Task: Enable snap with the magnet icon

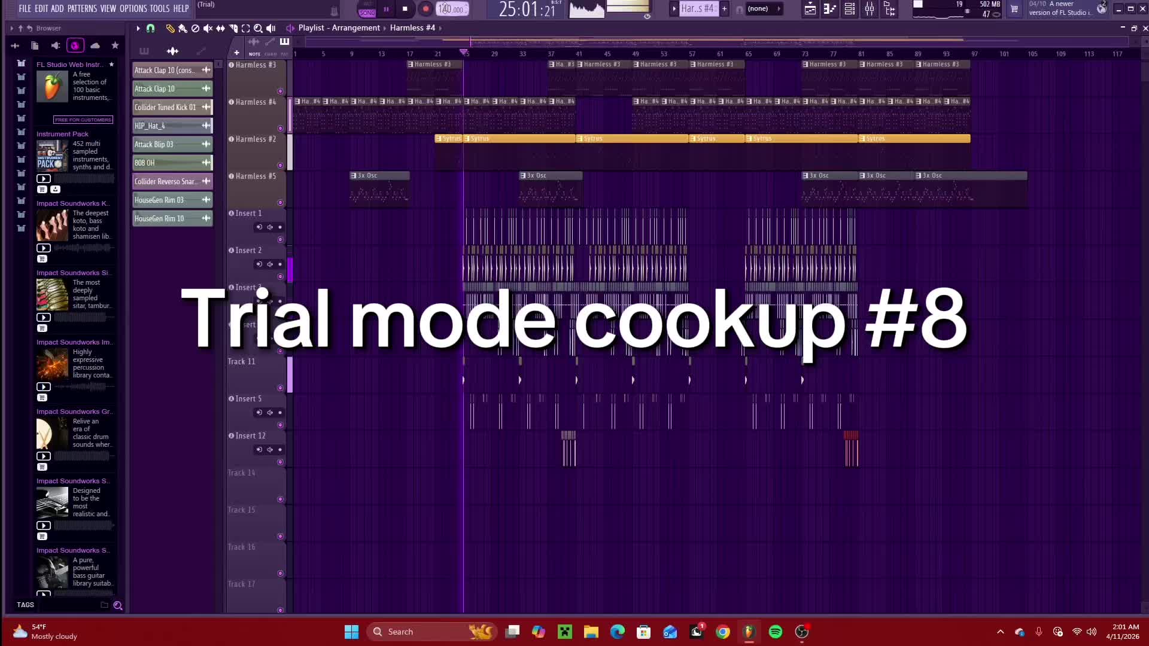Action: click(151, 28)
